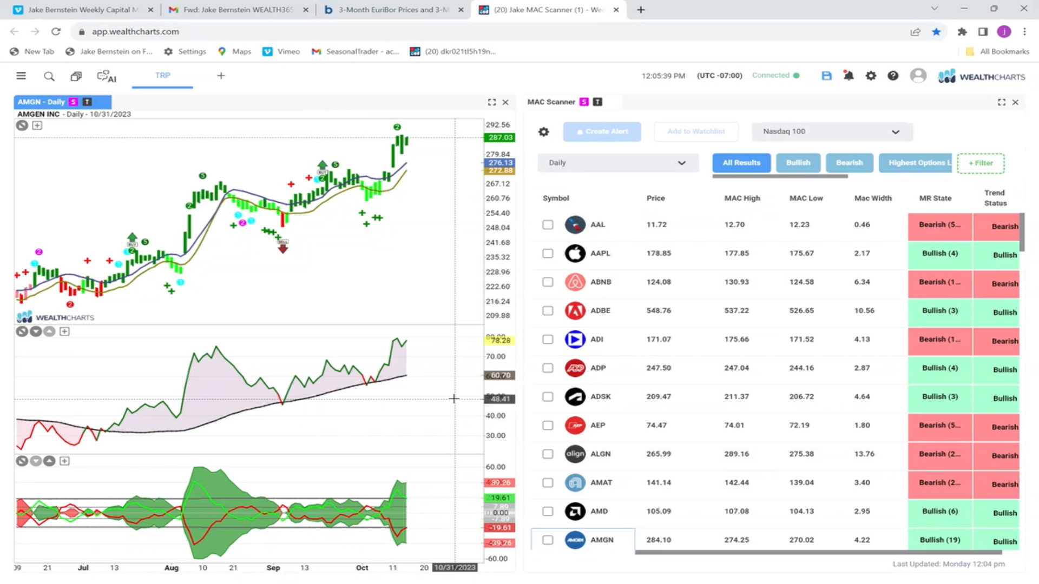Bookmark this page with star icon
The image size is (1039, 584).
click(x=936, y=32)
